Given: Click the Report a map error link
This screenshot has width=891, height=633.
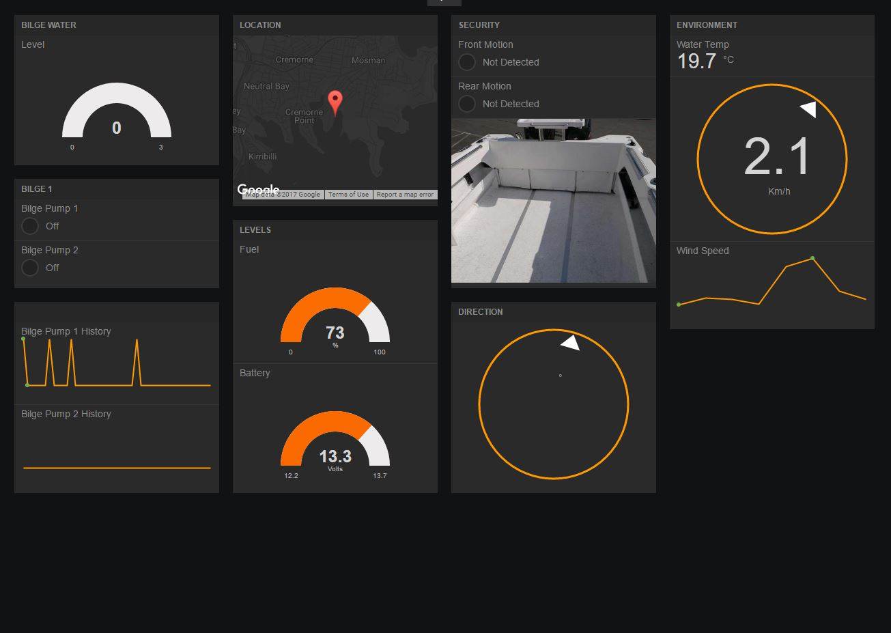Looking at the screenshot, I should coord(405,195).
